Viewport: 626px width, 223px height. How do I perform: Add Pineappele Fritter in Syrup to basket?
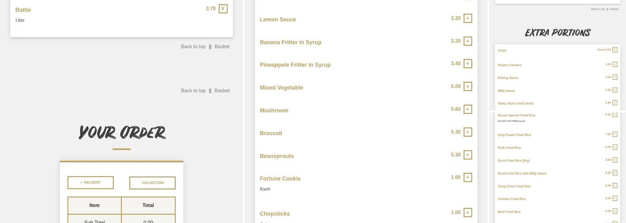(468, 64)
